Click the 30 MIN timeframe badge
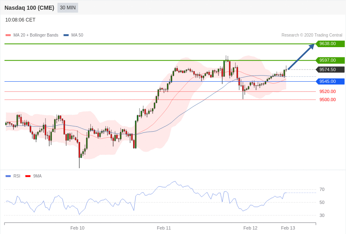346x234 pixels. coord(68,8)
